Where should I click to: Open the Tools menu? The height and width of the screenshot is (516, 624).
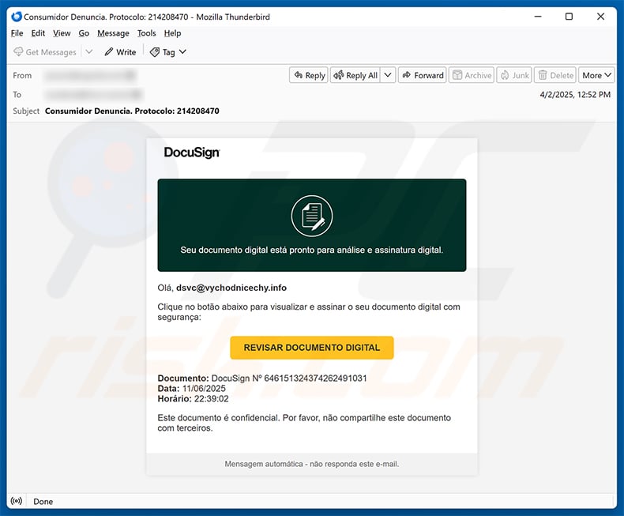(146, 33)
